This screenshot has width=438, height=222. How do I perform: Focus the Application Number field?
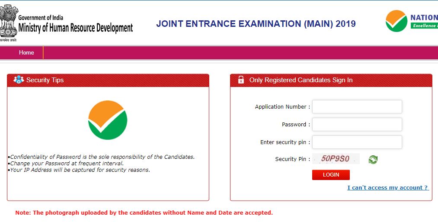click(x=357, y=107)
